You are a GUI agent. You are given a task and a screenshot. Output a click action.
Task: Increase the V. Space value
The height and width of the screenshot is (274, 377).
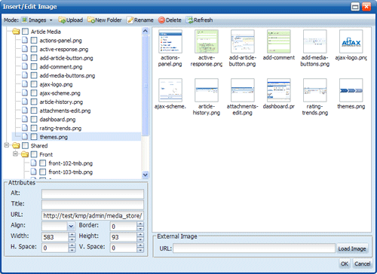point(140,246)
